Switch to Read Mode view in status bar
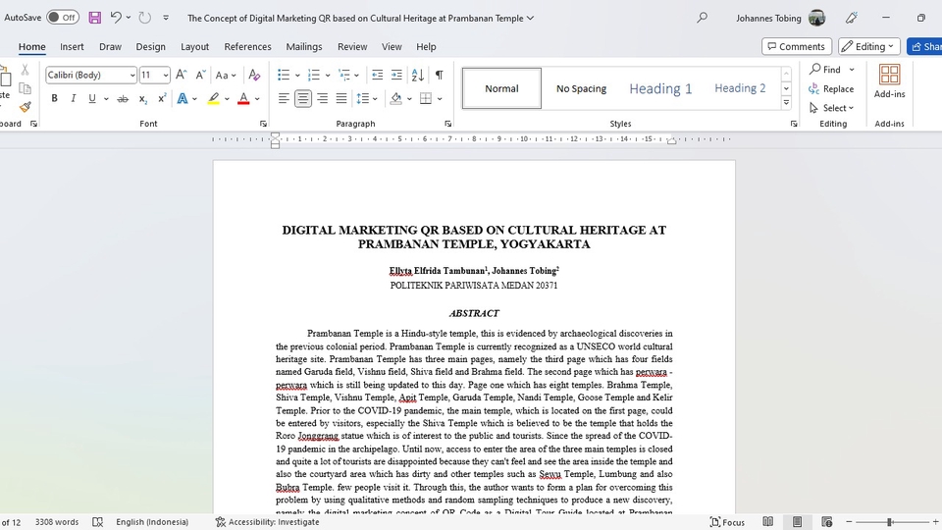This screenshot has height=530, width=942. (767, 521)
